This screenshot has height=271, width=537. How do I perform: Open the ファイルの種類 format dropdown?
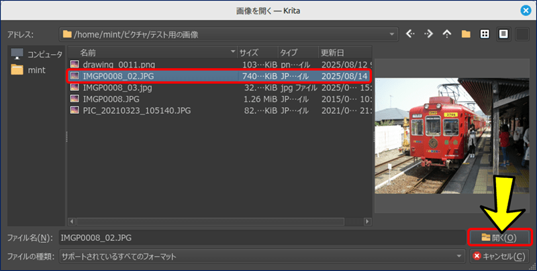coord(459,256)
